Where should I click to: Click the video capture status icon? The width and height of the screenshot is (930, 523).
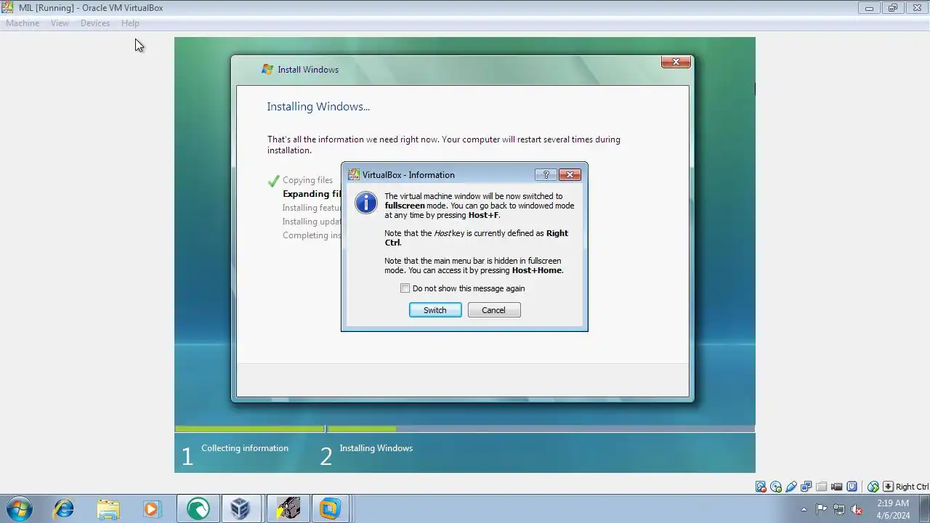click(x=837, y=487)
